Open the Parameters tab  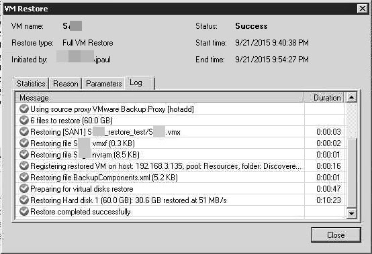pyautogui.click(x=103, y=84)
